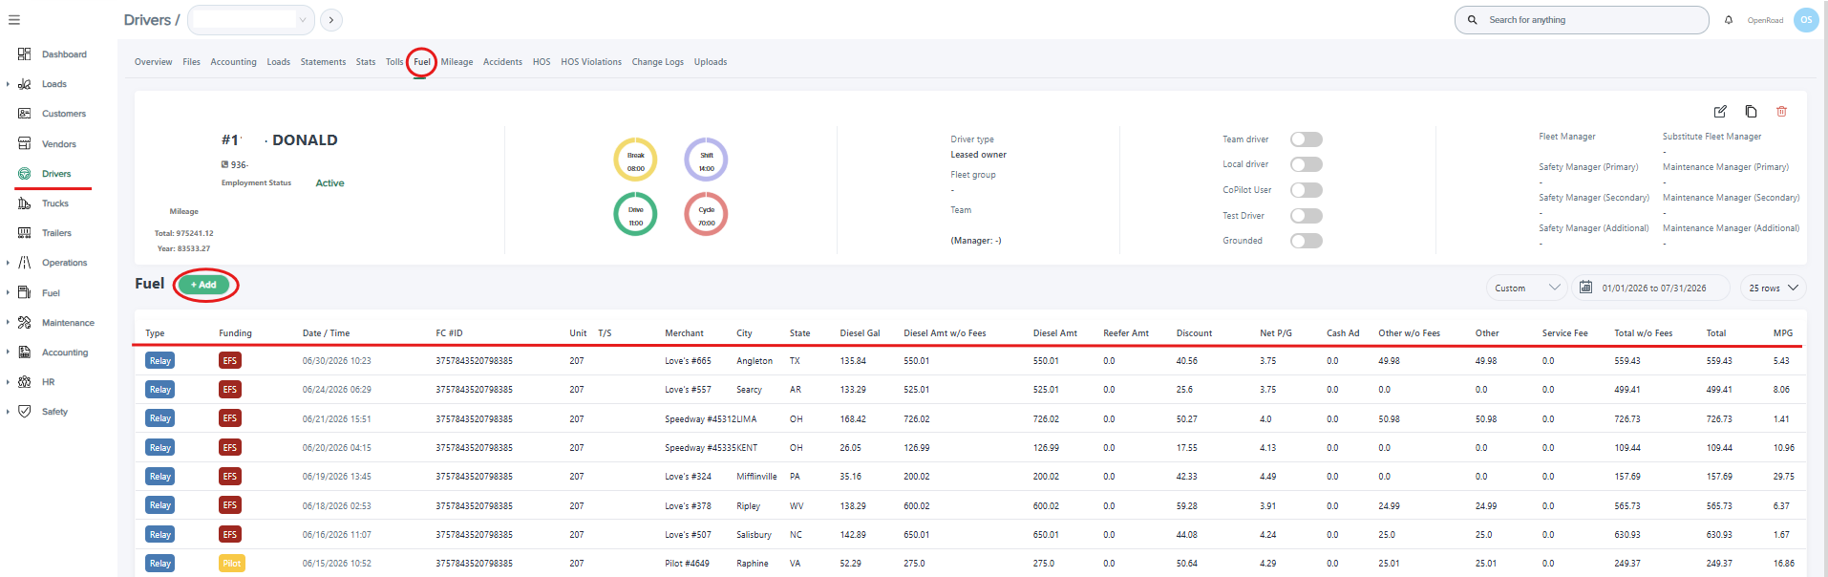Click the calendar icon in date range
The height and width of the screenshot is (577, 1828).
pos(1585,288)
